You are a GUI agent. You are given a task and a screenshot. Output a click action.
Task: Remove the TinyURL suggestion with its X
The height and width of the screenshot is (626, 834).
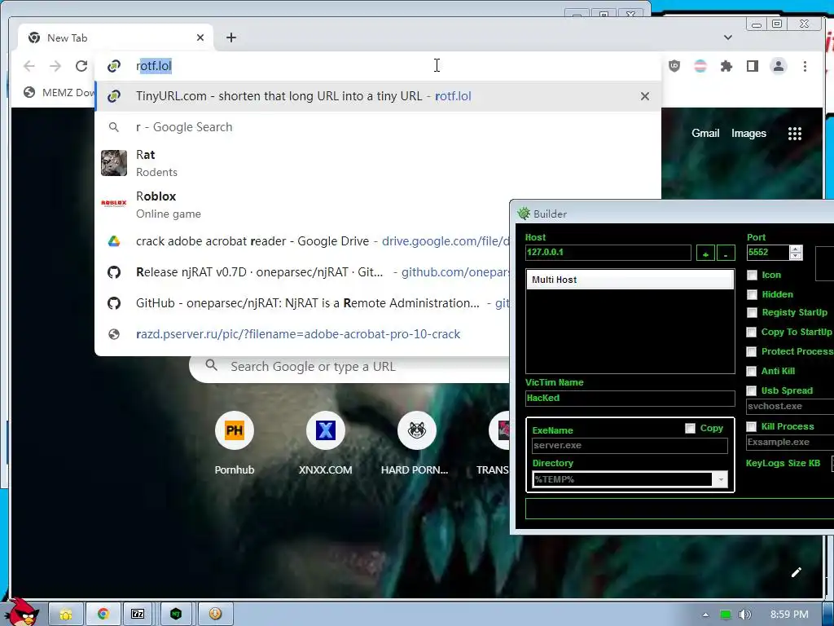pos(645,96)
